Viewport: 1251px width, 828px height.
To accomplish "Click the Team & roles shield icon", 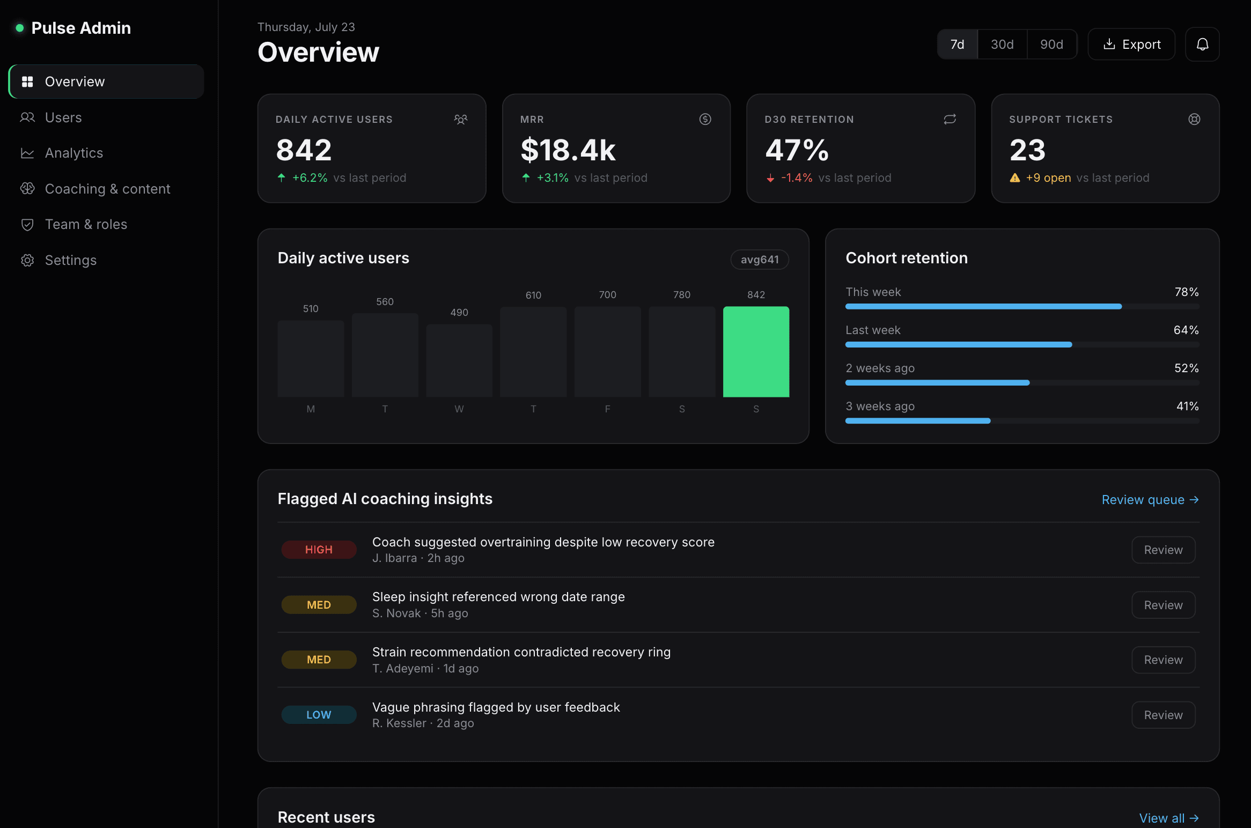I will point(27,224).
